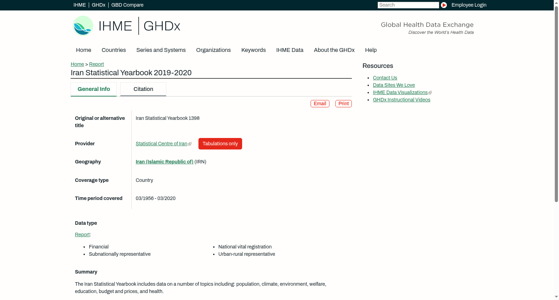Viewport: 559px width, 300px height.
Task: Open GHDx link in top bar
Action: pyautogui.click(x=99, y=5)
